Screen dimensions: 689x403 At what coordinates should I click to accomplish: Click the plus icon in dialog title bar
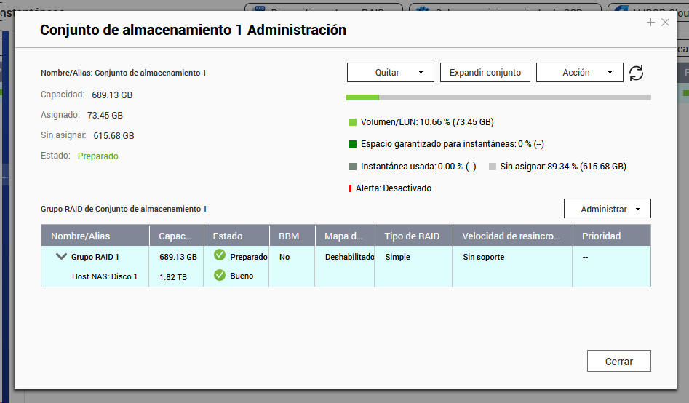pyautogui.click(x=650, y=23)
